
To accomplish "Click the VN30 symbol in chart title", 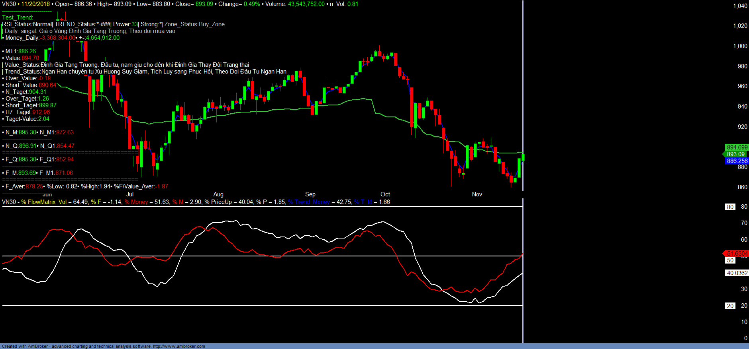I will 9,4.
